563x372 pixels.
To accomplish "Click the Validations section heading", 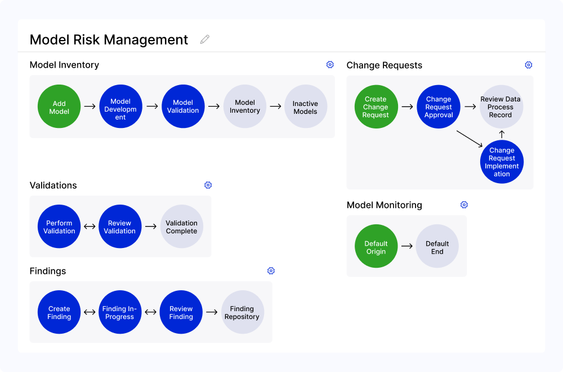I will coord(53,185).
